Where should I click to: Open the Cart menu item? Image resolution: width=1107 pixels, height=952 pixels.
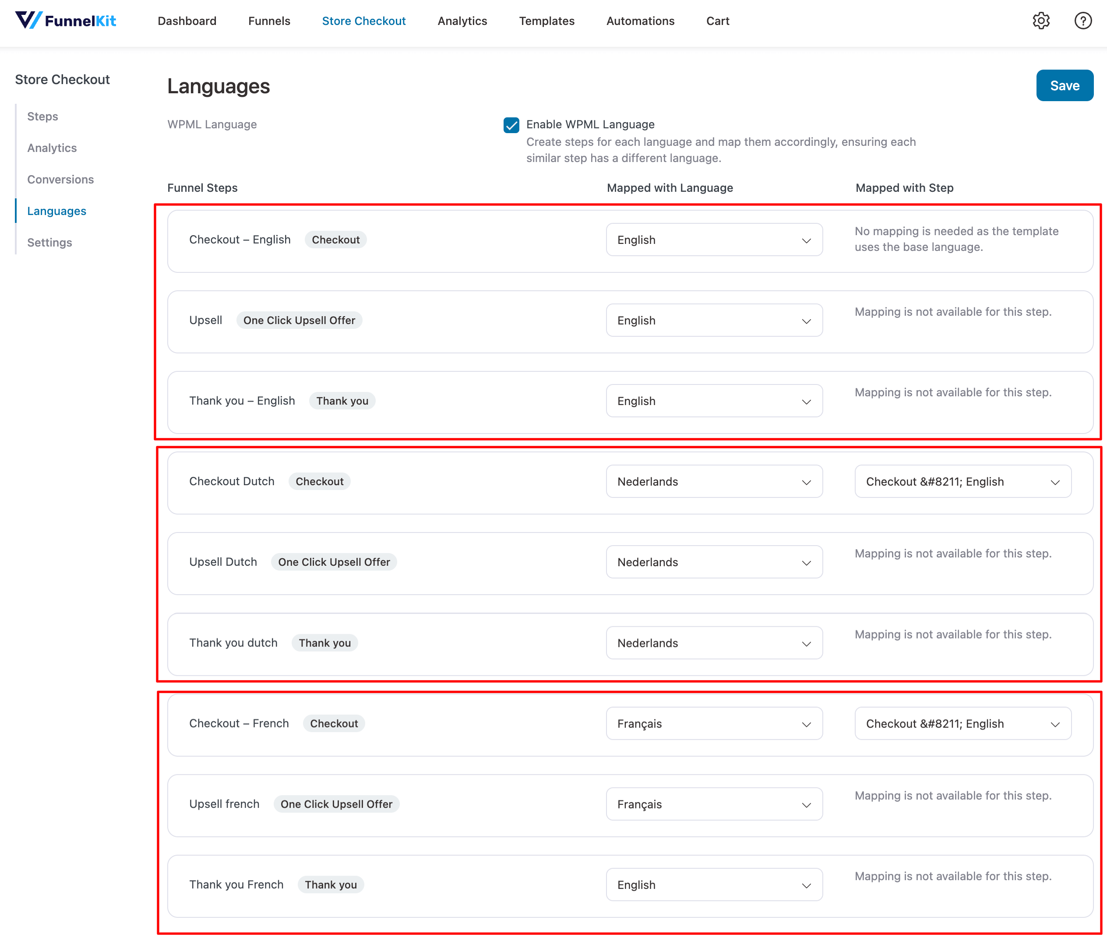pos(718,21)
